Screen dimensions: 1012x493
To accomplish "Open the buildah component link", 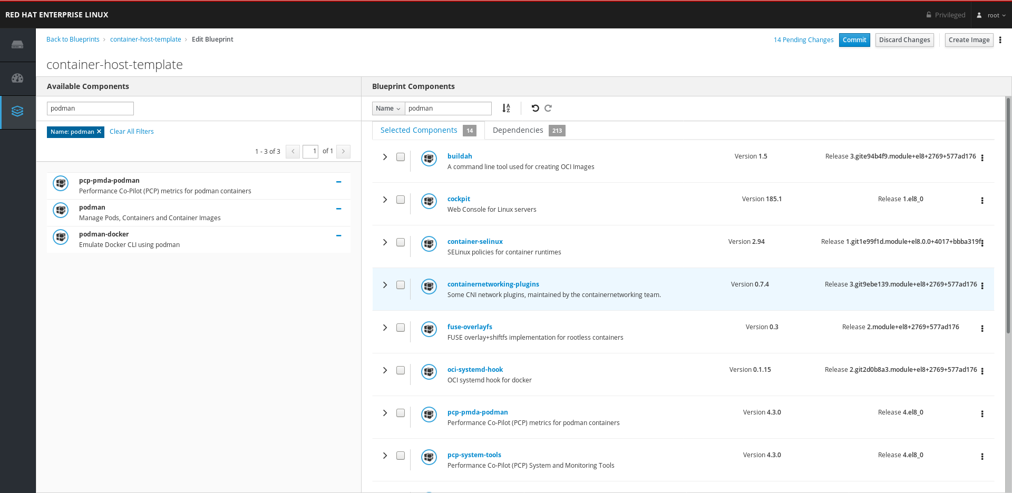I will 460,156.
